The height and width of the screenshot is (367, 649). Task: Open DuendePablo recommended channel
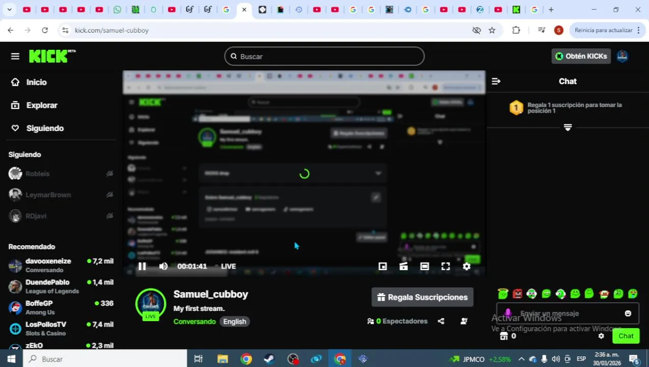point(61,286)
